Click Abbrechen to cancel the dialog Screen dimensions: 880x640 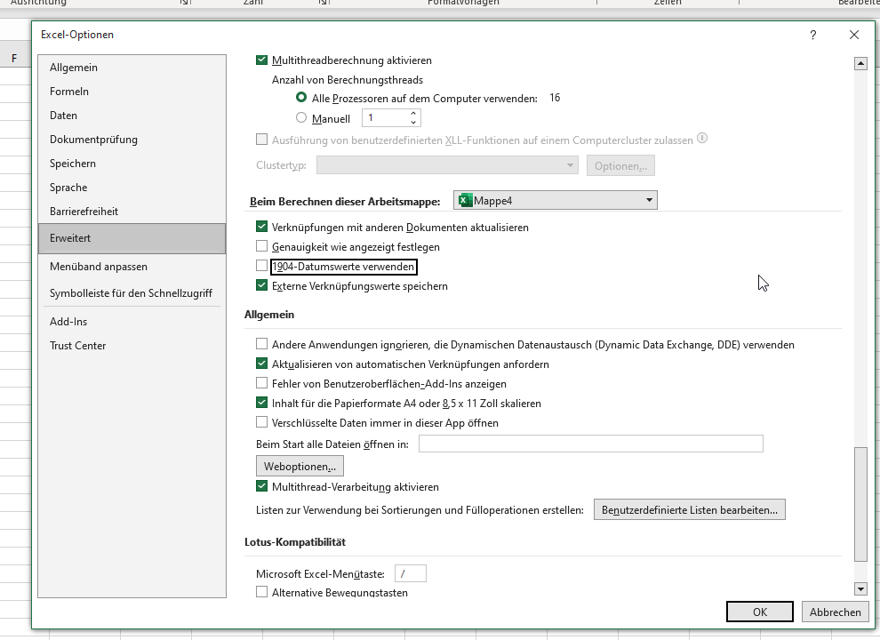[835, 612]
